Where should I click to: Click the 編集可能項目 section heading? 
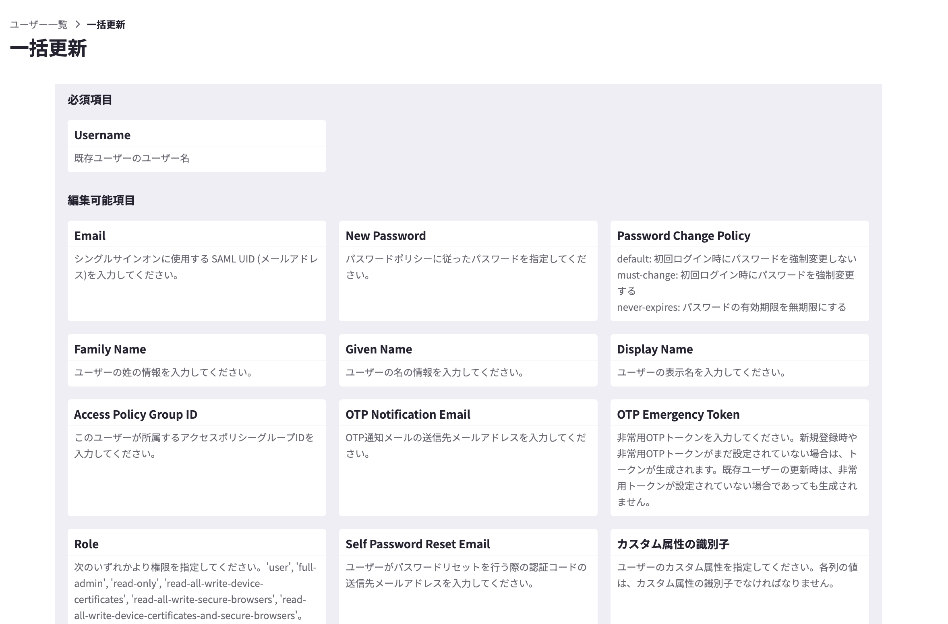pos(101,200)
